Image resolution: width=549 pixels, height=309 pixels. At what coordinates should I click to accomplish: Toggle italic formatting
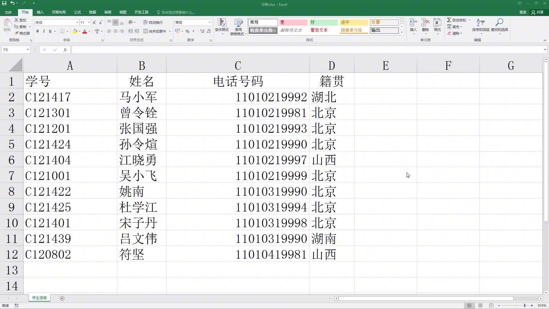tap(43, 31)
